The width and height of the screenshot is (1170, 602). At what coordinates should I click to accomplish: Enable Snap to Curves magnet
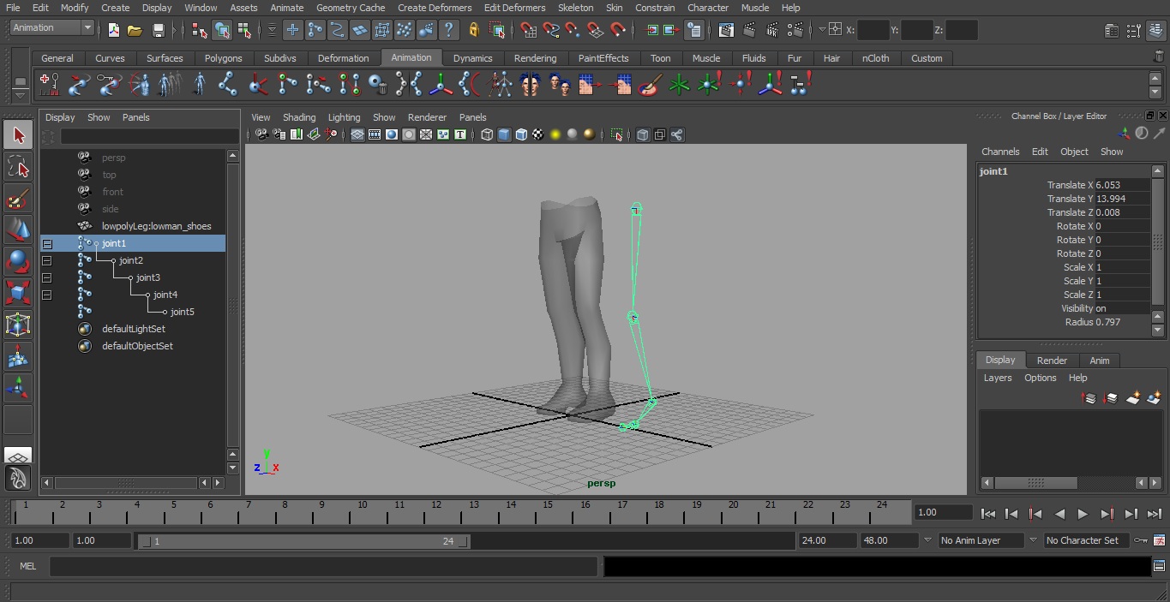coord(550,30)
